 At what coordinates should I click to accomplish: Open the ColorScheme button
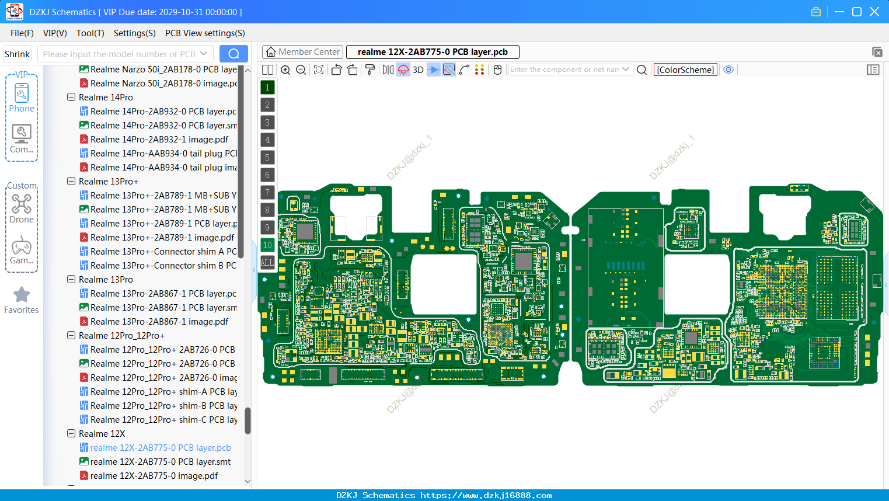[685, 69]
